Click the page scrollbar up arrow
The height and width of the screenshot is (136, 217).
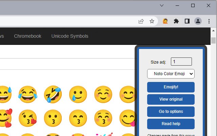click(x=213, y=31)
